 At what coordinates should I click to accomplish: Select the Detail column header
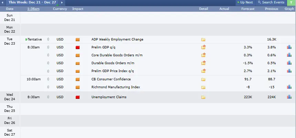pyautogui.click(x=203, y=9)
